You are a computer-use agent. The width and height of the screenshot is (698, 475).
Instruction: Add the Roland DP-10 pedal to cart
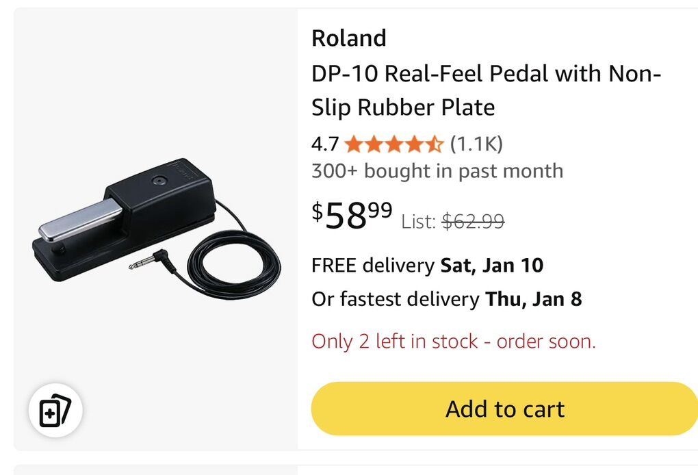click(504, 409)
